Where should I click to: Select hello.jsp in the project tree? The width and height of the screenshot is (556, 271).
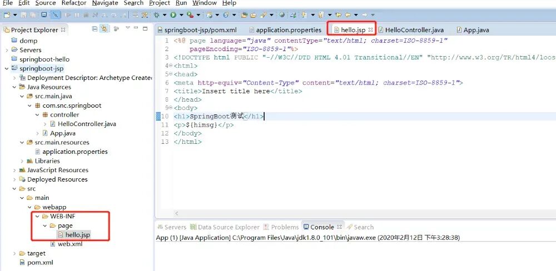74,235
